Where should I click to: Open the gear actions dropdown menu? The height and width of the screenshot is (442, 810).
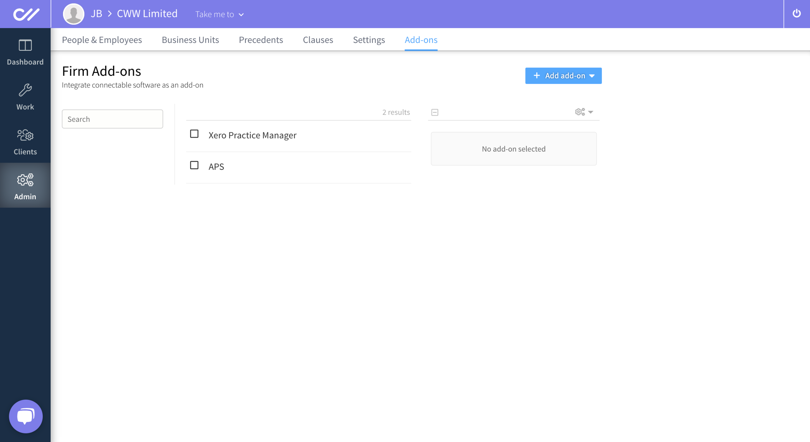pyautogui.click(x=584, y=112)
